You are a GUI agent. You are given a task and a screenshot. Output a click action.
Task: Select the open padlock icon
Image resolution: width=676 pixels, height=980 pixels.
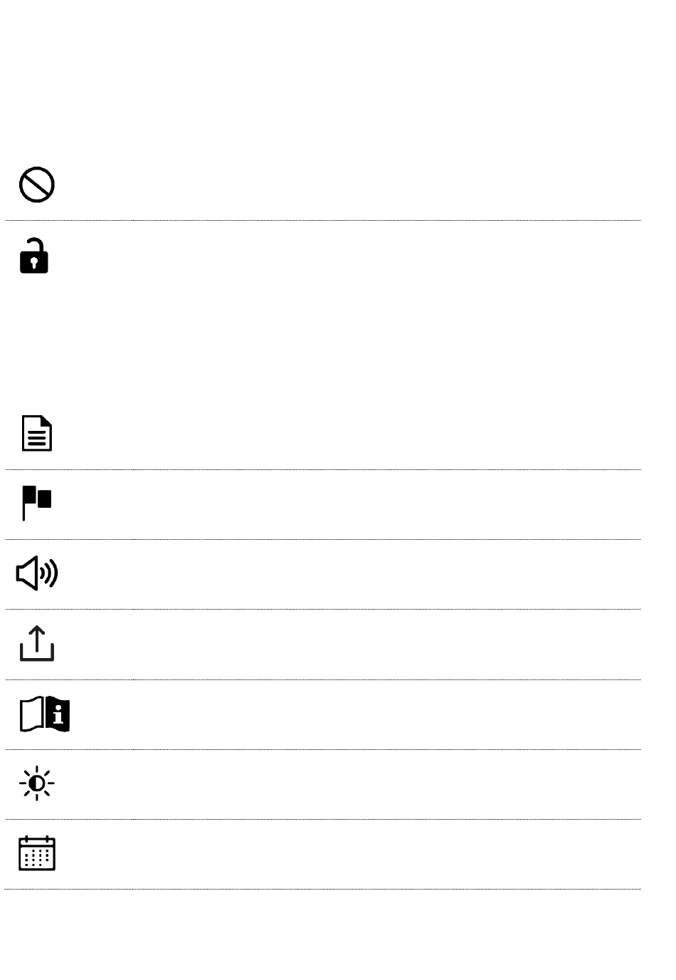(x=33, y=256)
